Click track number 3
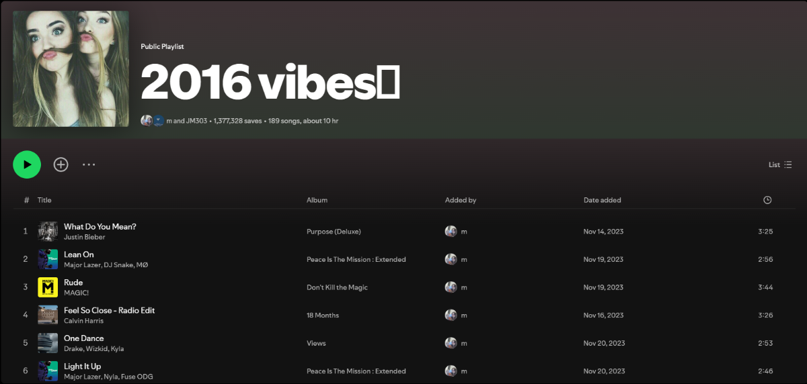Viewport: 807px width, 384px height. 26,287
